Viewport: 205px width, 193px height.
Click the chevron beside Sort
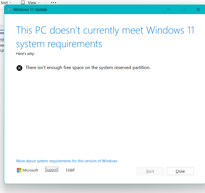coord(11,3)
